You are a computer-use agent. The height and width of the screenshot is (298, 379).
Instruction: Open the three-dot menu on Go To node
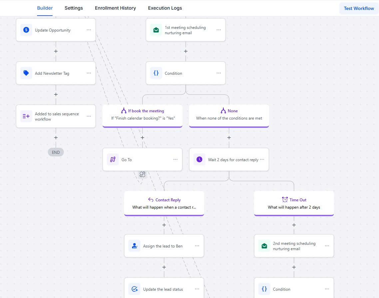coord(176,159)
